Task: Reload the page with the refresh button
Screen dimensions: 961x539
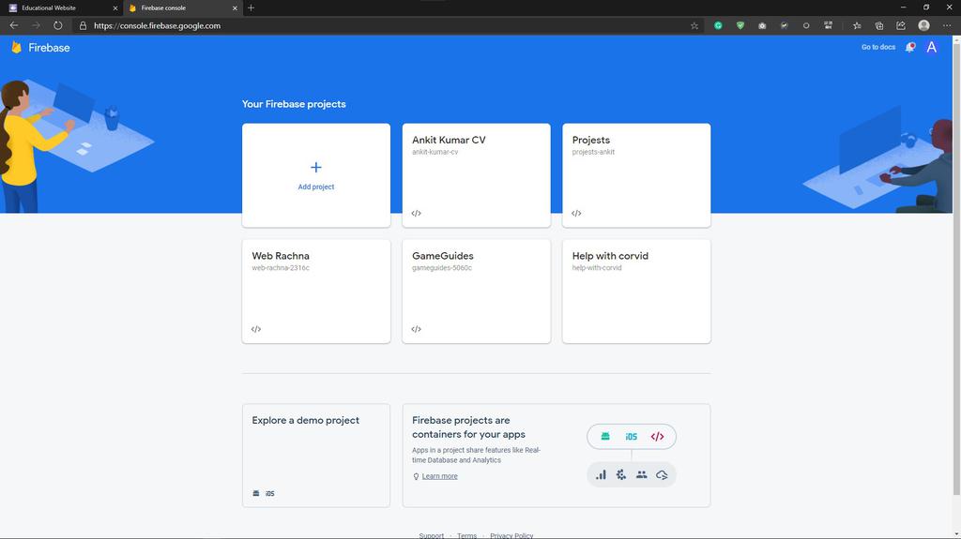Action: [x=57, y=25]
